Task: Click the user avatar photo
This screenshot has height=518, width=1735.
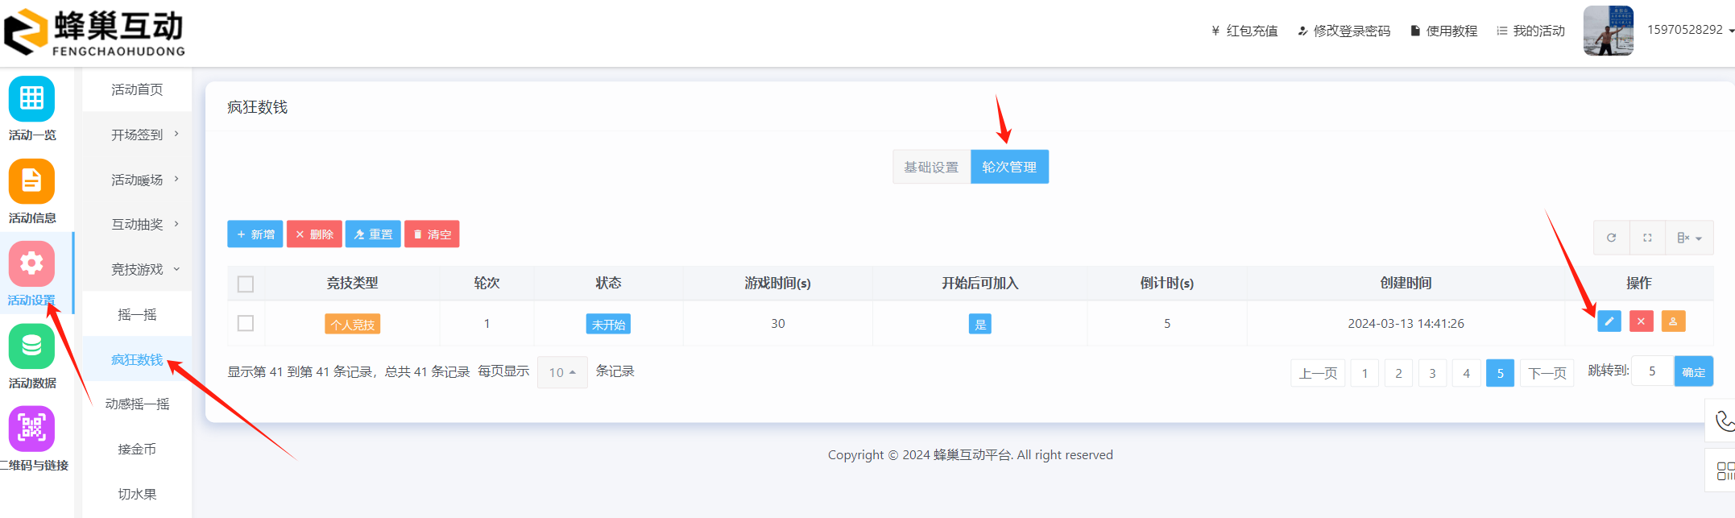Action: point(1608,31)
